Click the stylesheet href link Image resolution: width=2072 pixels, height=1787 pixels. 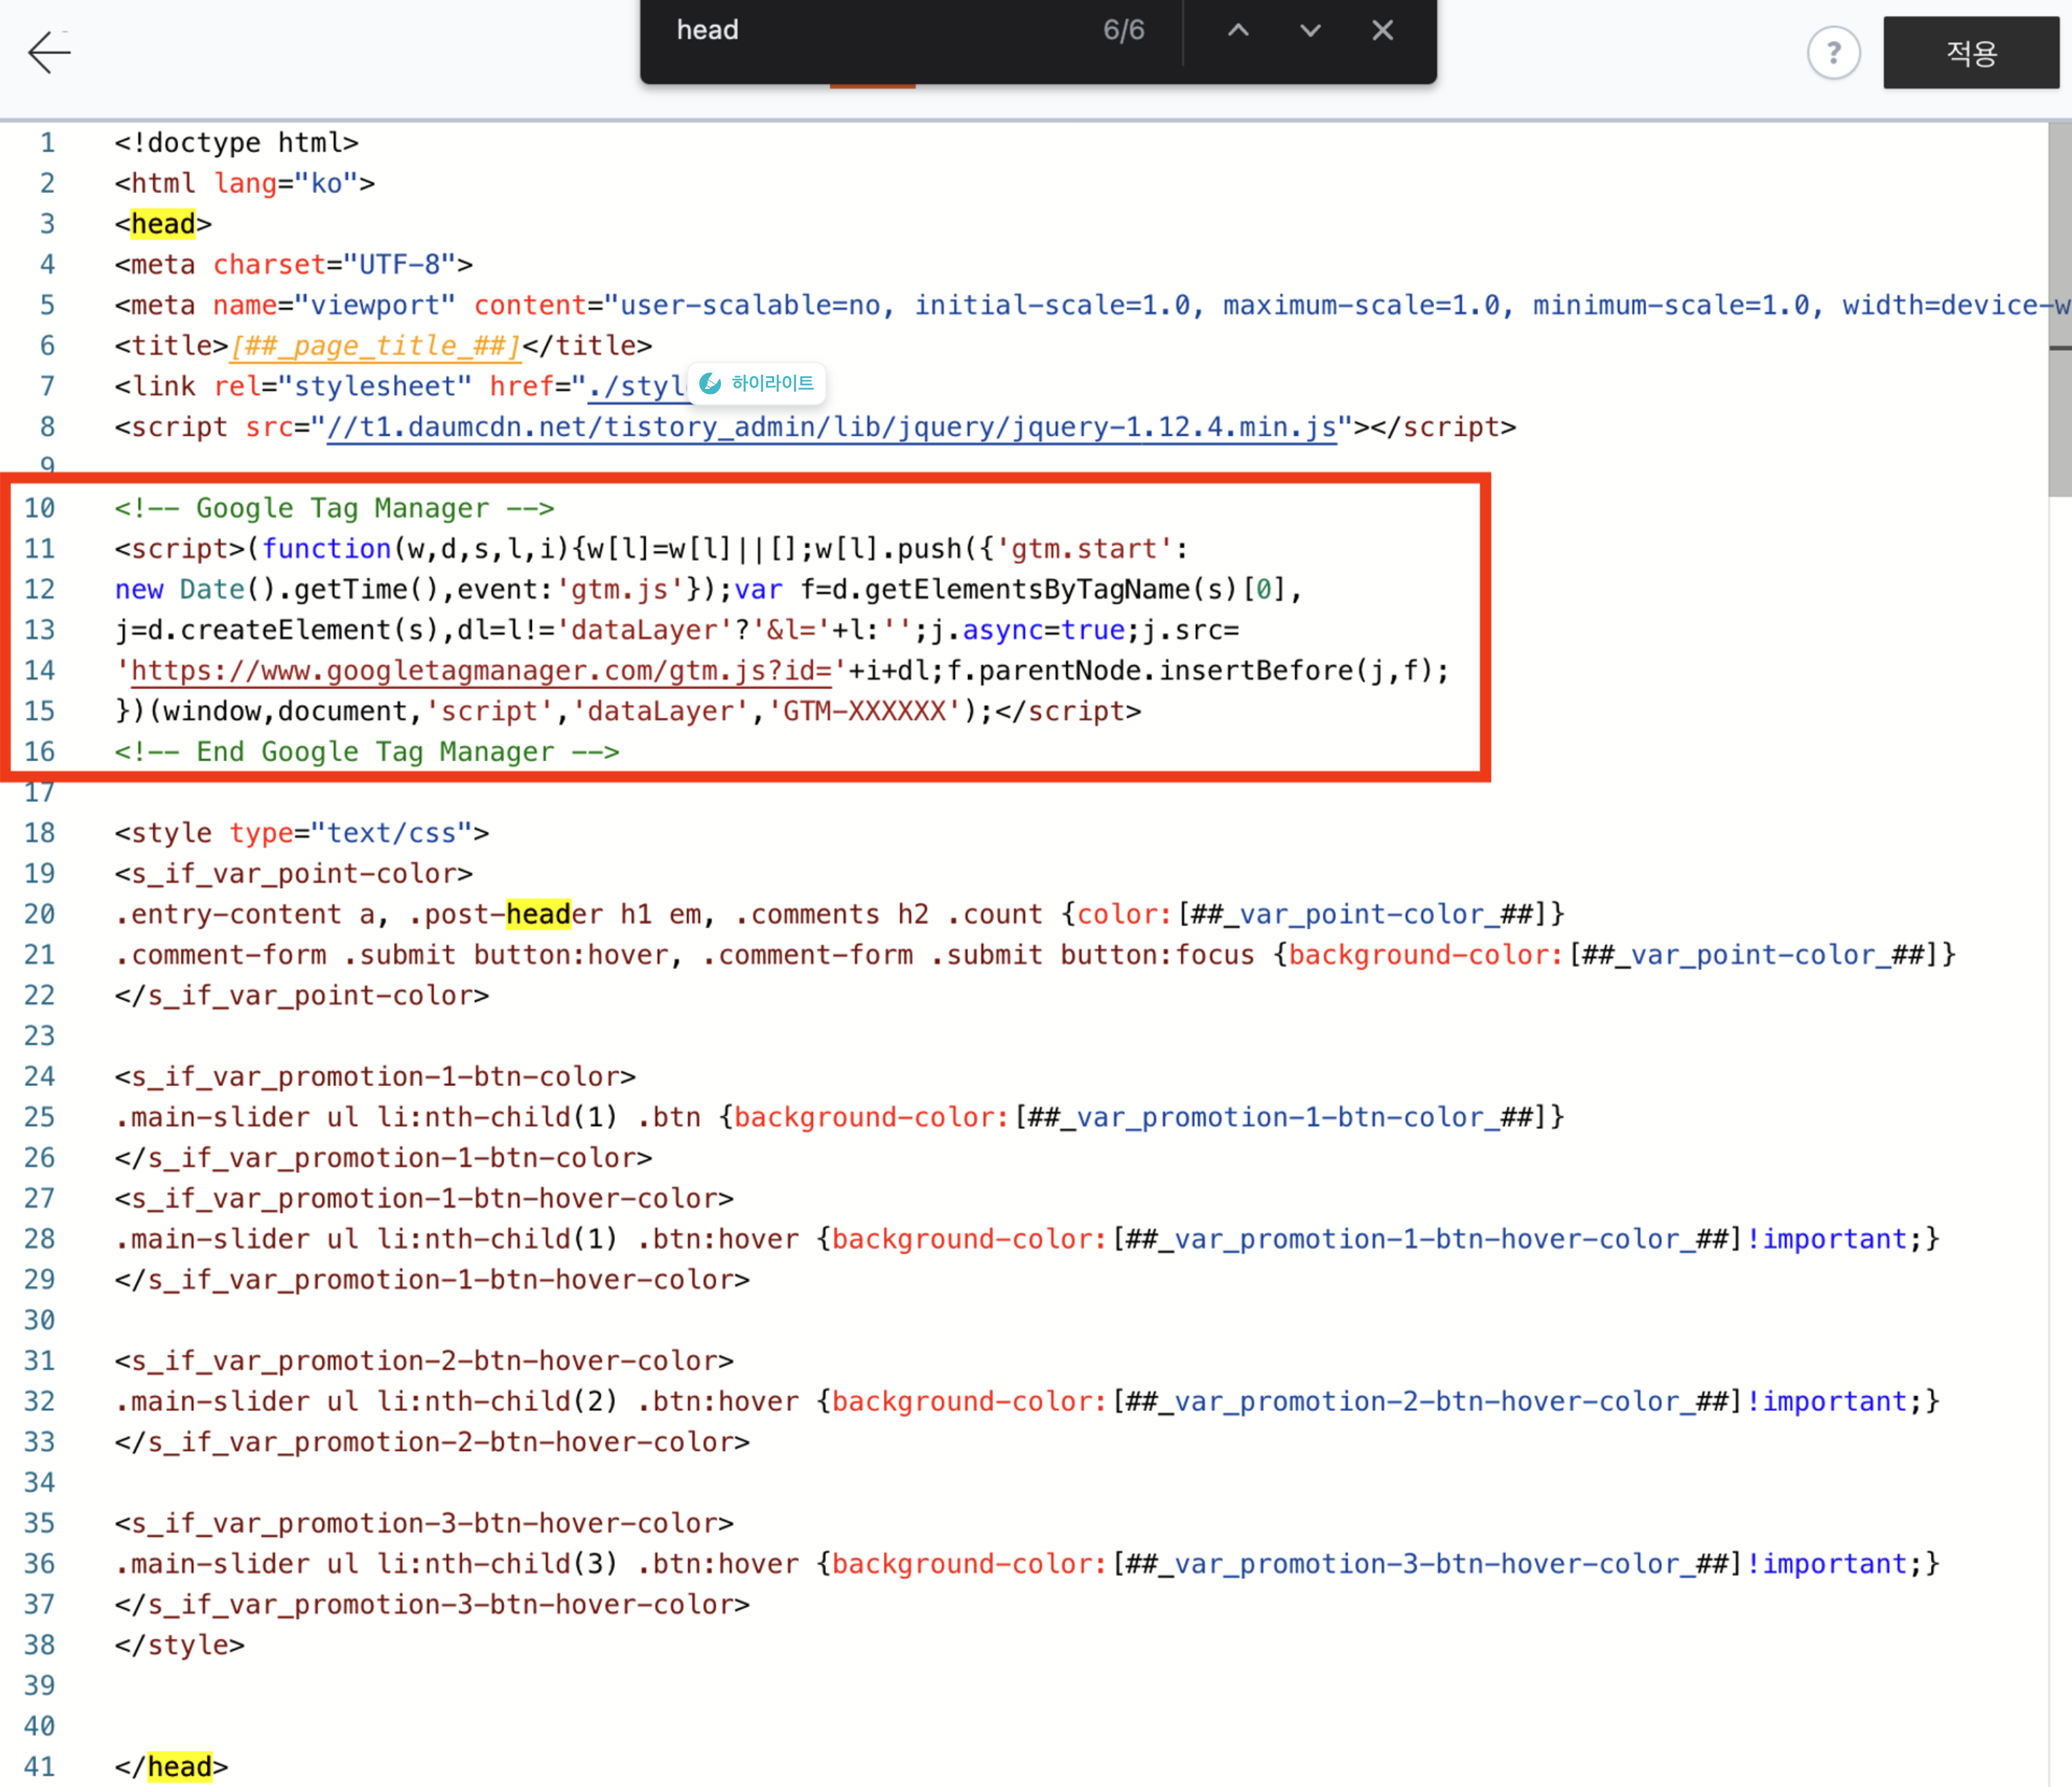click(x=636, y=387)
